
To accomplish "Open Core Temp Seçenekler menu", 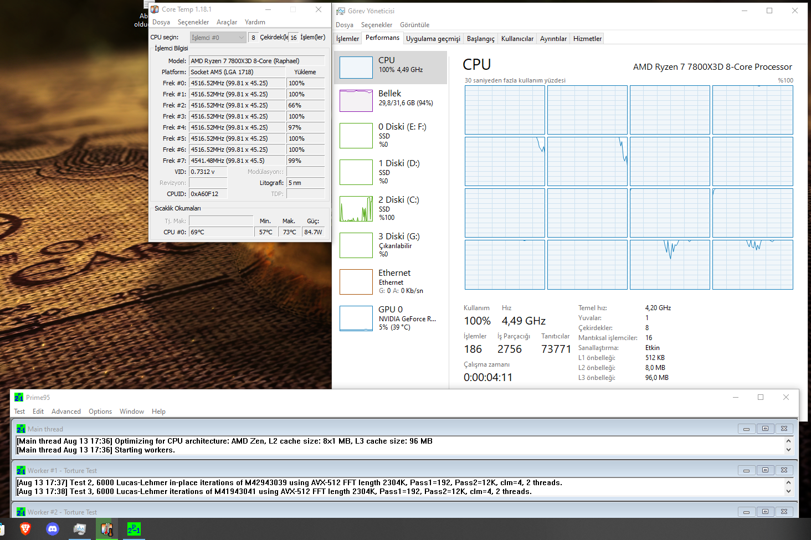I will point(193,22).
